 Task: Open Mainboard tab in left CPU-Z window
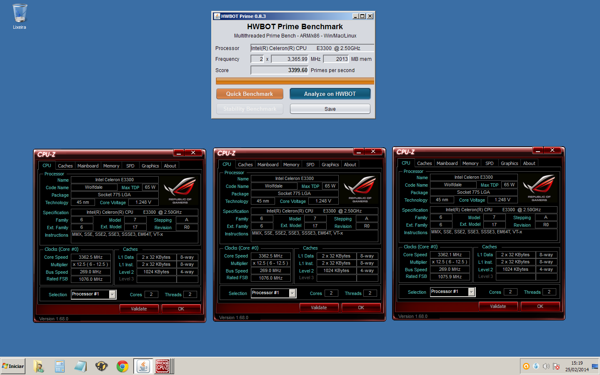(x=88, y=166)
